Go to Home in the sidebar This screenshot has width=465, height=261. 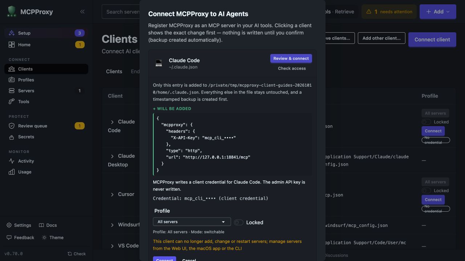[x=46, y=45]
